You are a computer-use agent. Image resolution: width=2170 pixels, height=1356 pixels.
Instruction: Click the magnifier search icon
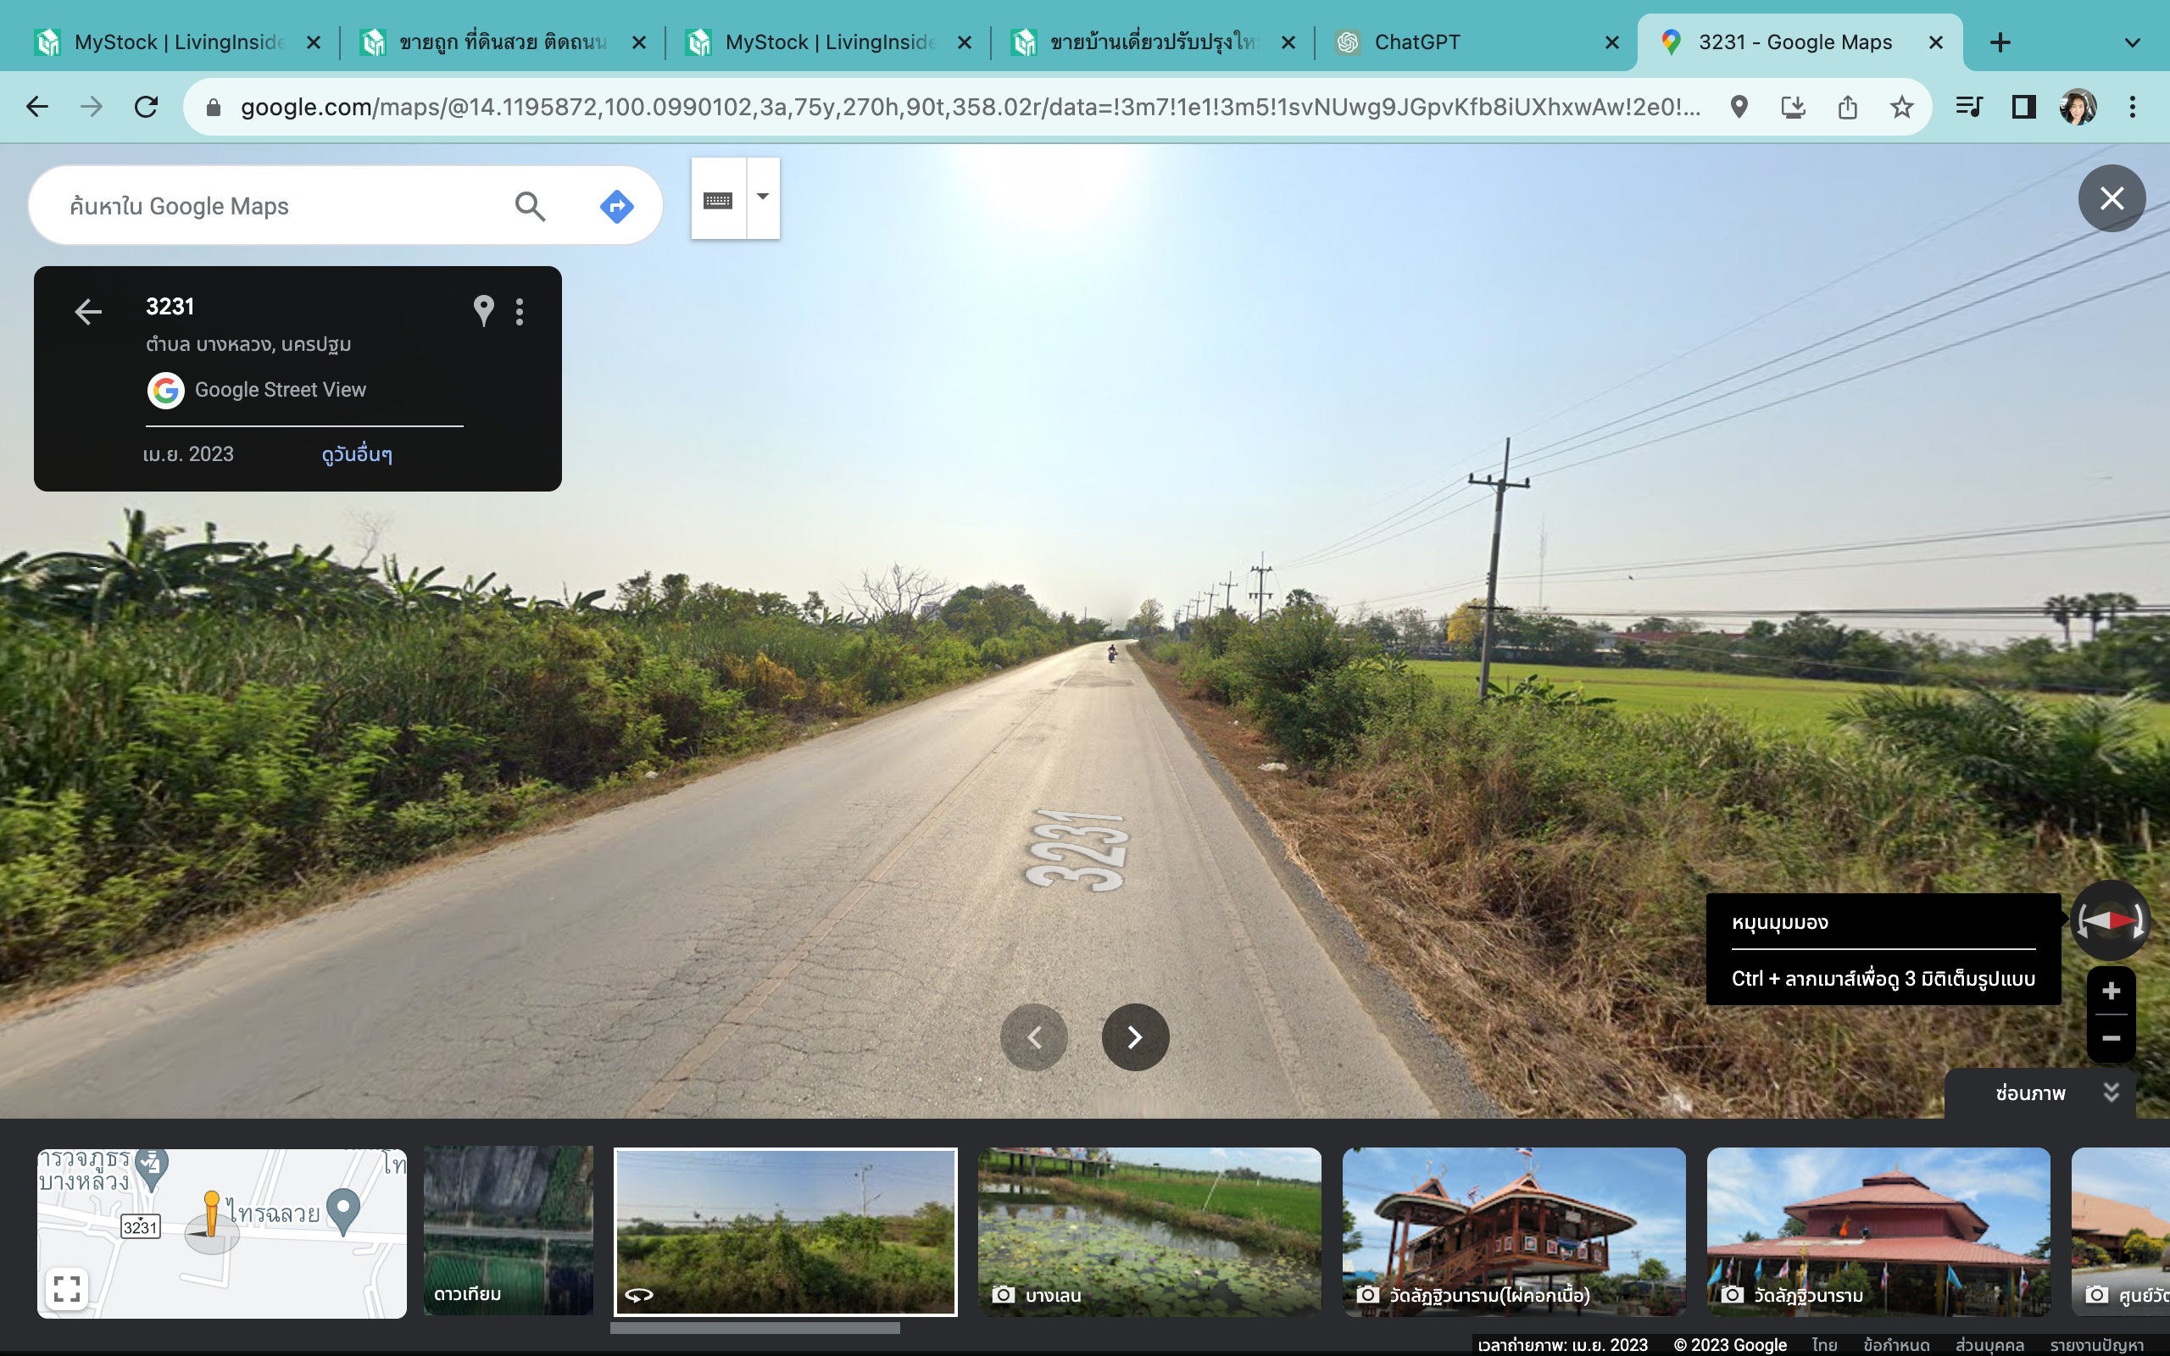530,206
